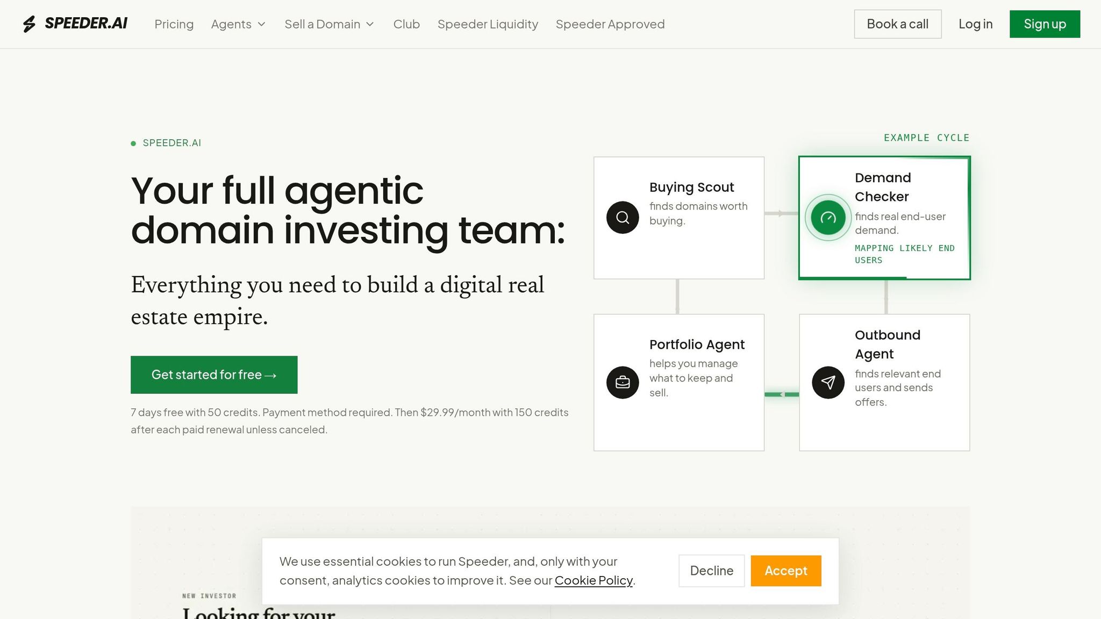Click the SPEEDER.AI wordmark in the header
This screenshot has width=1101, height=619.
coord(86,24)
